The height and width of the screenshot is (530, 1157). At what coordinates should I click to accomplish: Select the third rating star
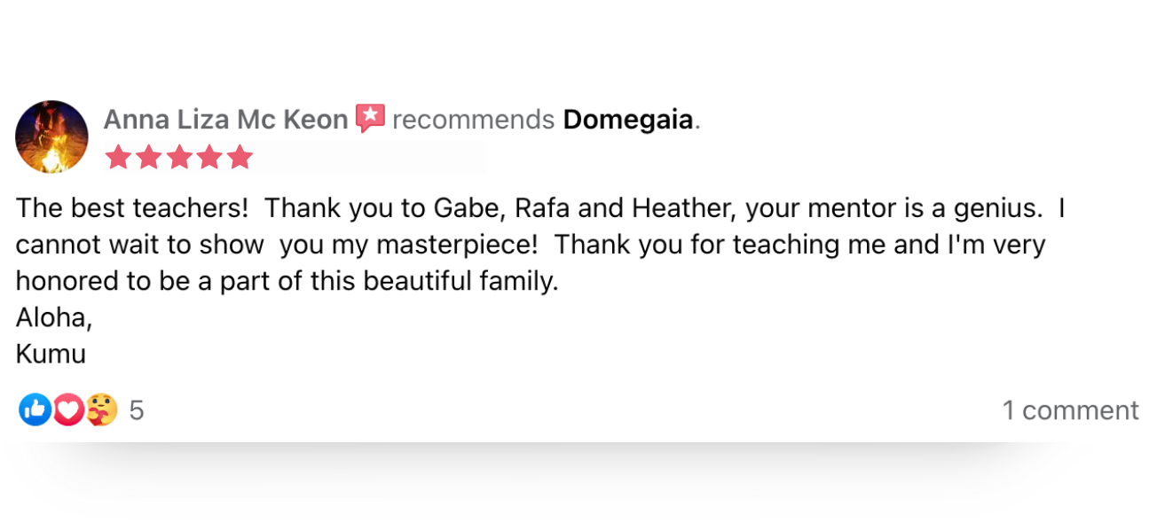179,158
